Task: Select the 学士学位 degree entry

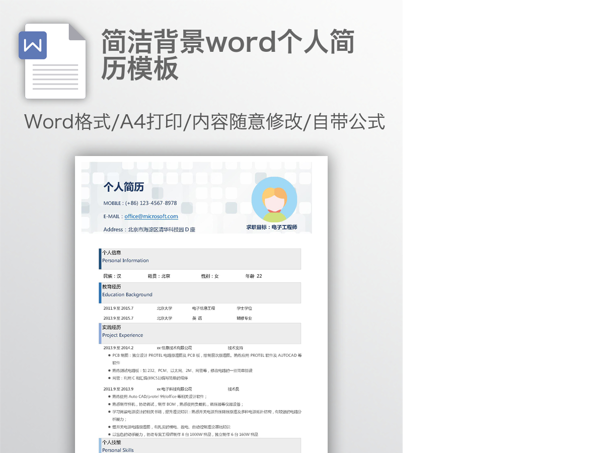Action: pos(245,308)
